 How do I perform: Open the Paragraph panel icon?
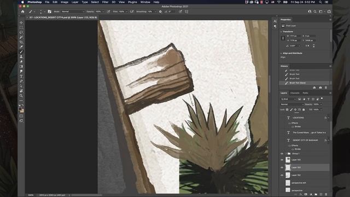[275, 27]
